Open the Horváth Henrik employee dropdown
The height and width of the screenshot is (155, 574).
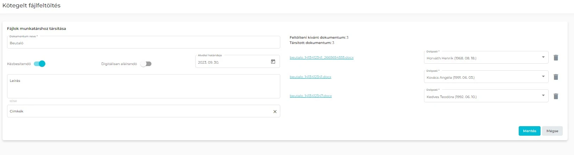486,58
